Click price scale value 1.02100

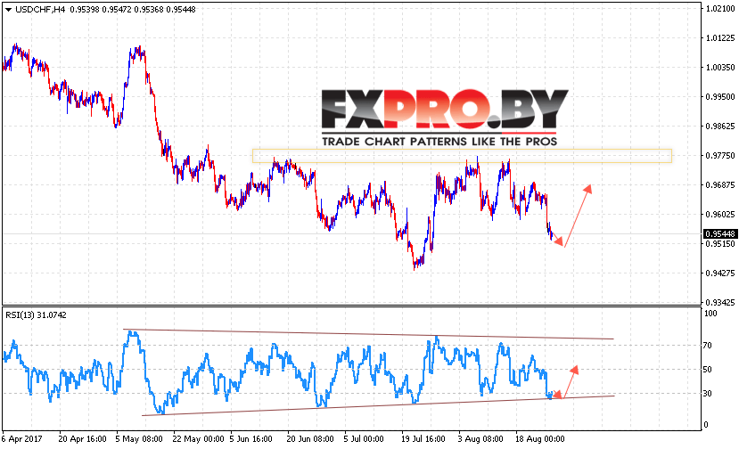click(720, 9)
